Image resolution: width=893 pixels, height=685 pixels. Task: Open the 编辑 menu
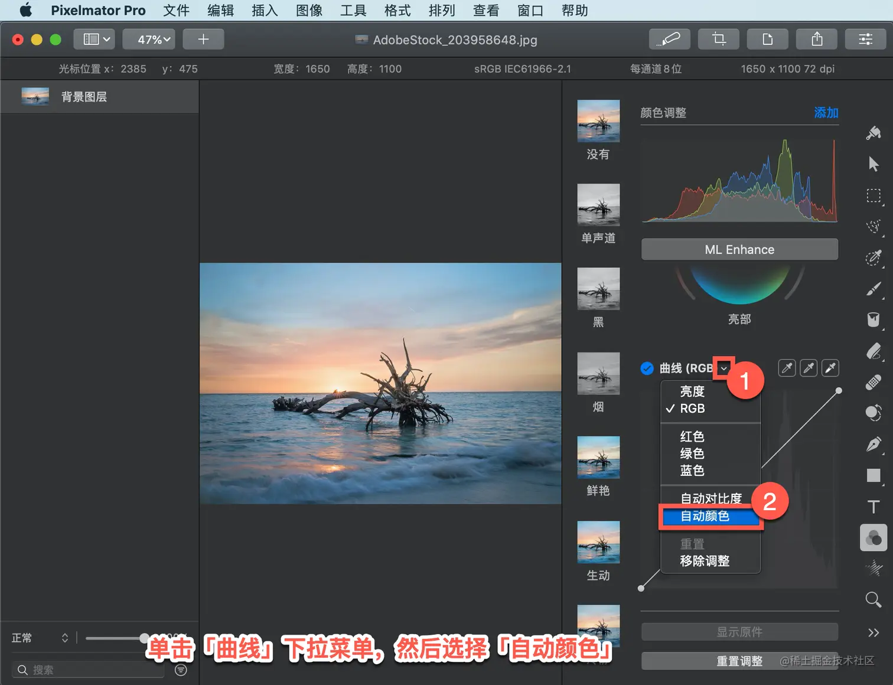coord(220,10)
